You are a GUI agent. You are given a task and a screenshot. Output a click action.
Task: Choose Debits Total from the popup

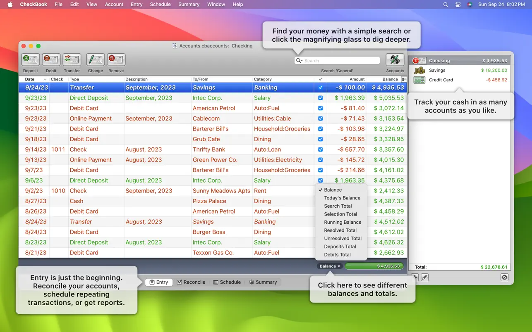pyautogui.click(x=342, y=255)
